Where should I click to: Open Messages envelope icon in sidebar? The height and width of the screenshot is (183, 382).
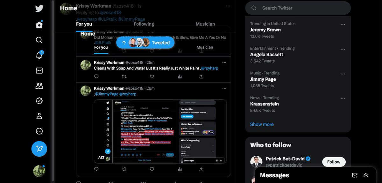coord(39,70)
